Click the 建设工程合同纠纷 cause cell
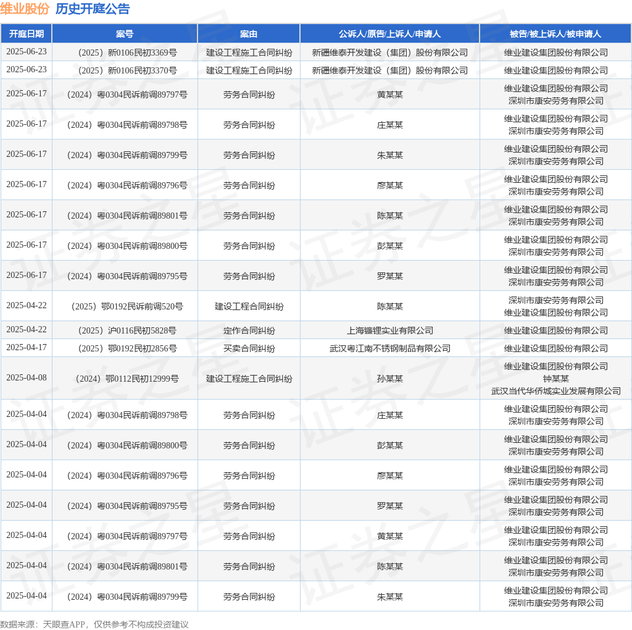Viewport: 632px width, 630px height. pyautogui.click(x=249, y=306)
